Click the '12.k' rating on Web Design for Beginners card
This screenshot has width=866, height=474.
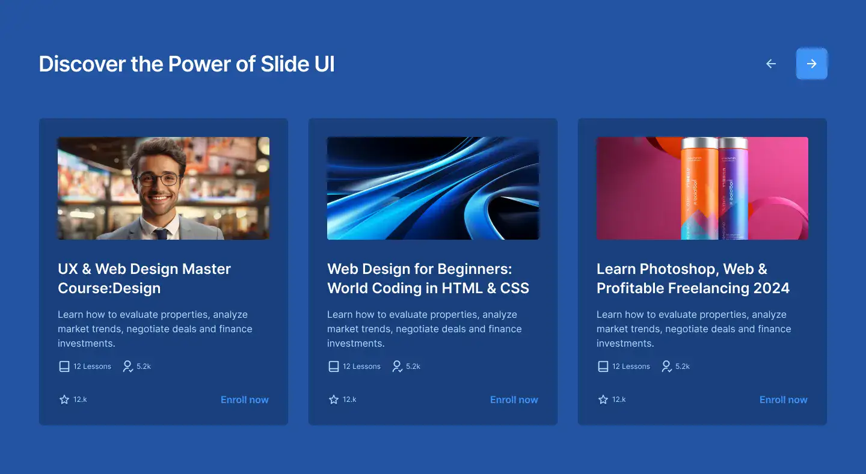click(x=350, y=400)
